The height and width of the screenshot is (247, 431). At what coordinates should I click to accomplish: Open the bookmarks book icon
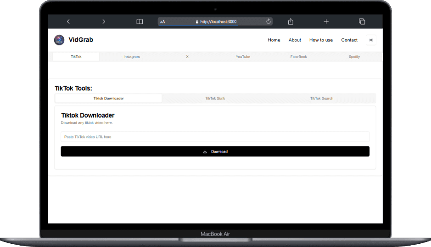click(140, 22)
